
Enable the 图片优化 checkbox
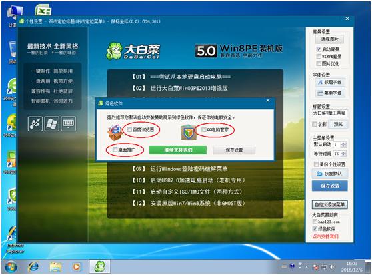[319, 63]
